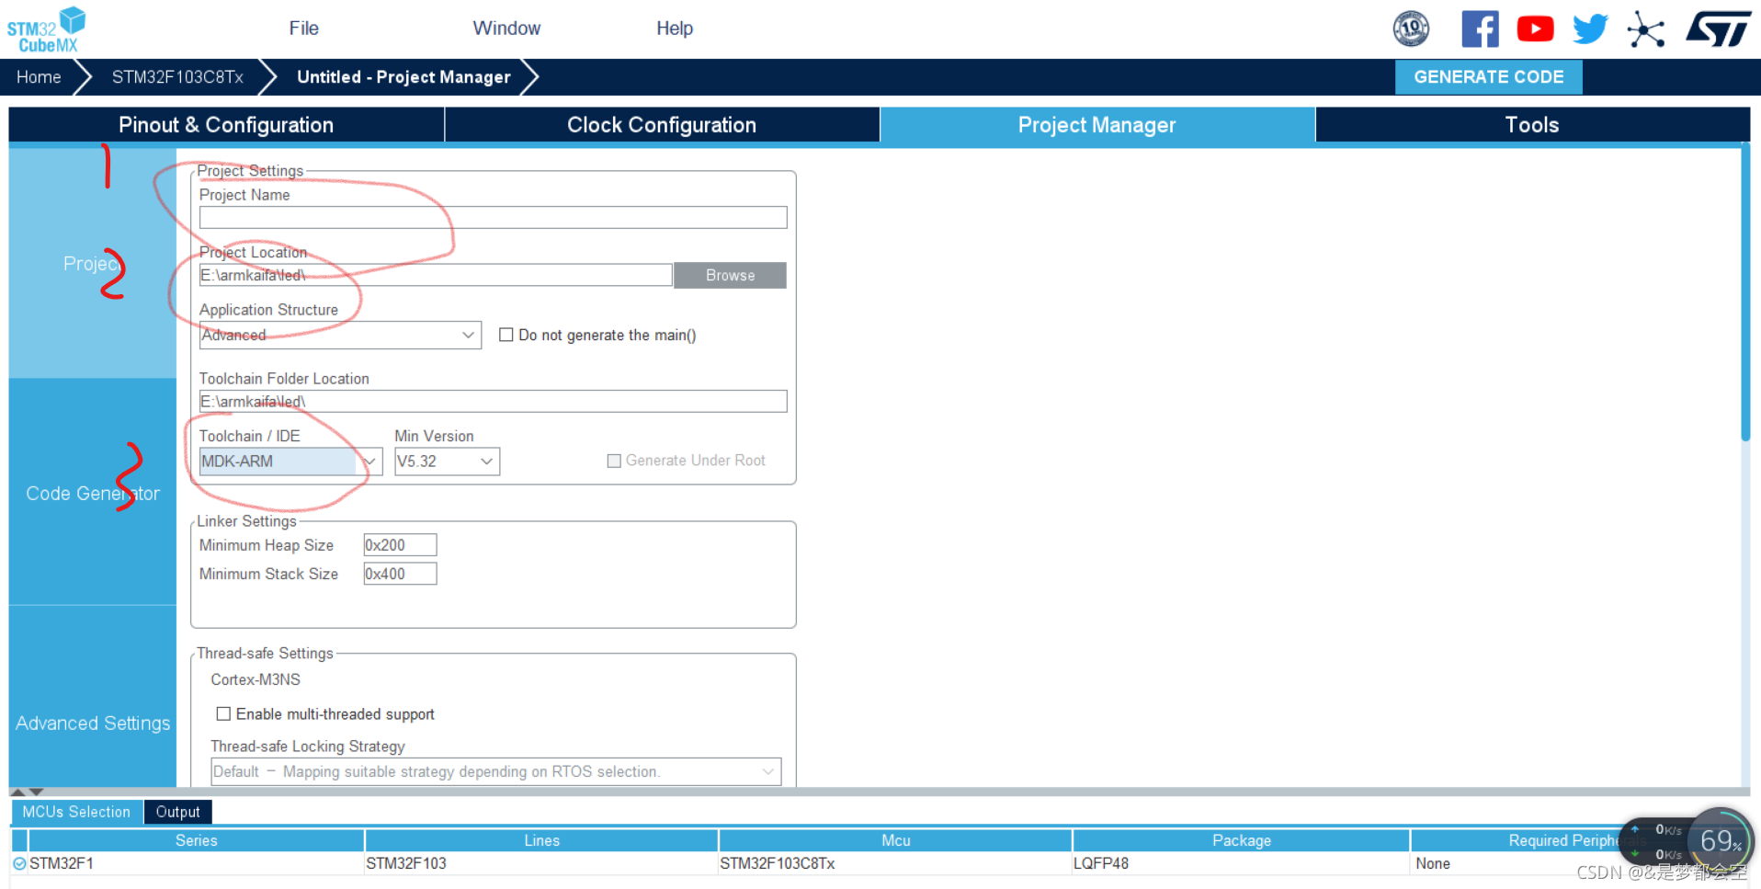Screen dimensions: 1761x889
Task: Open the Help menu
Action: coord(675,28)
